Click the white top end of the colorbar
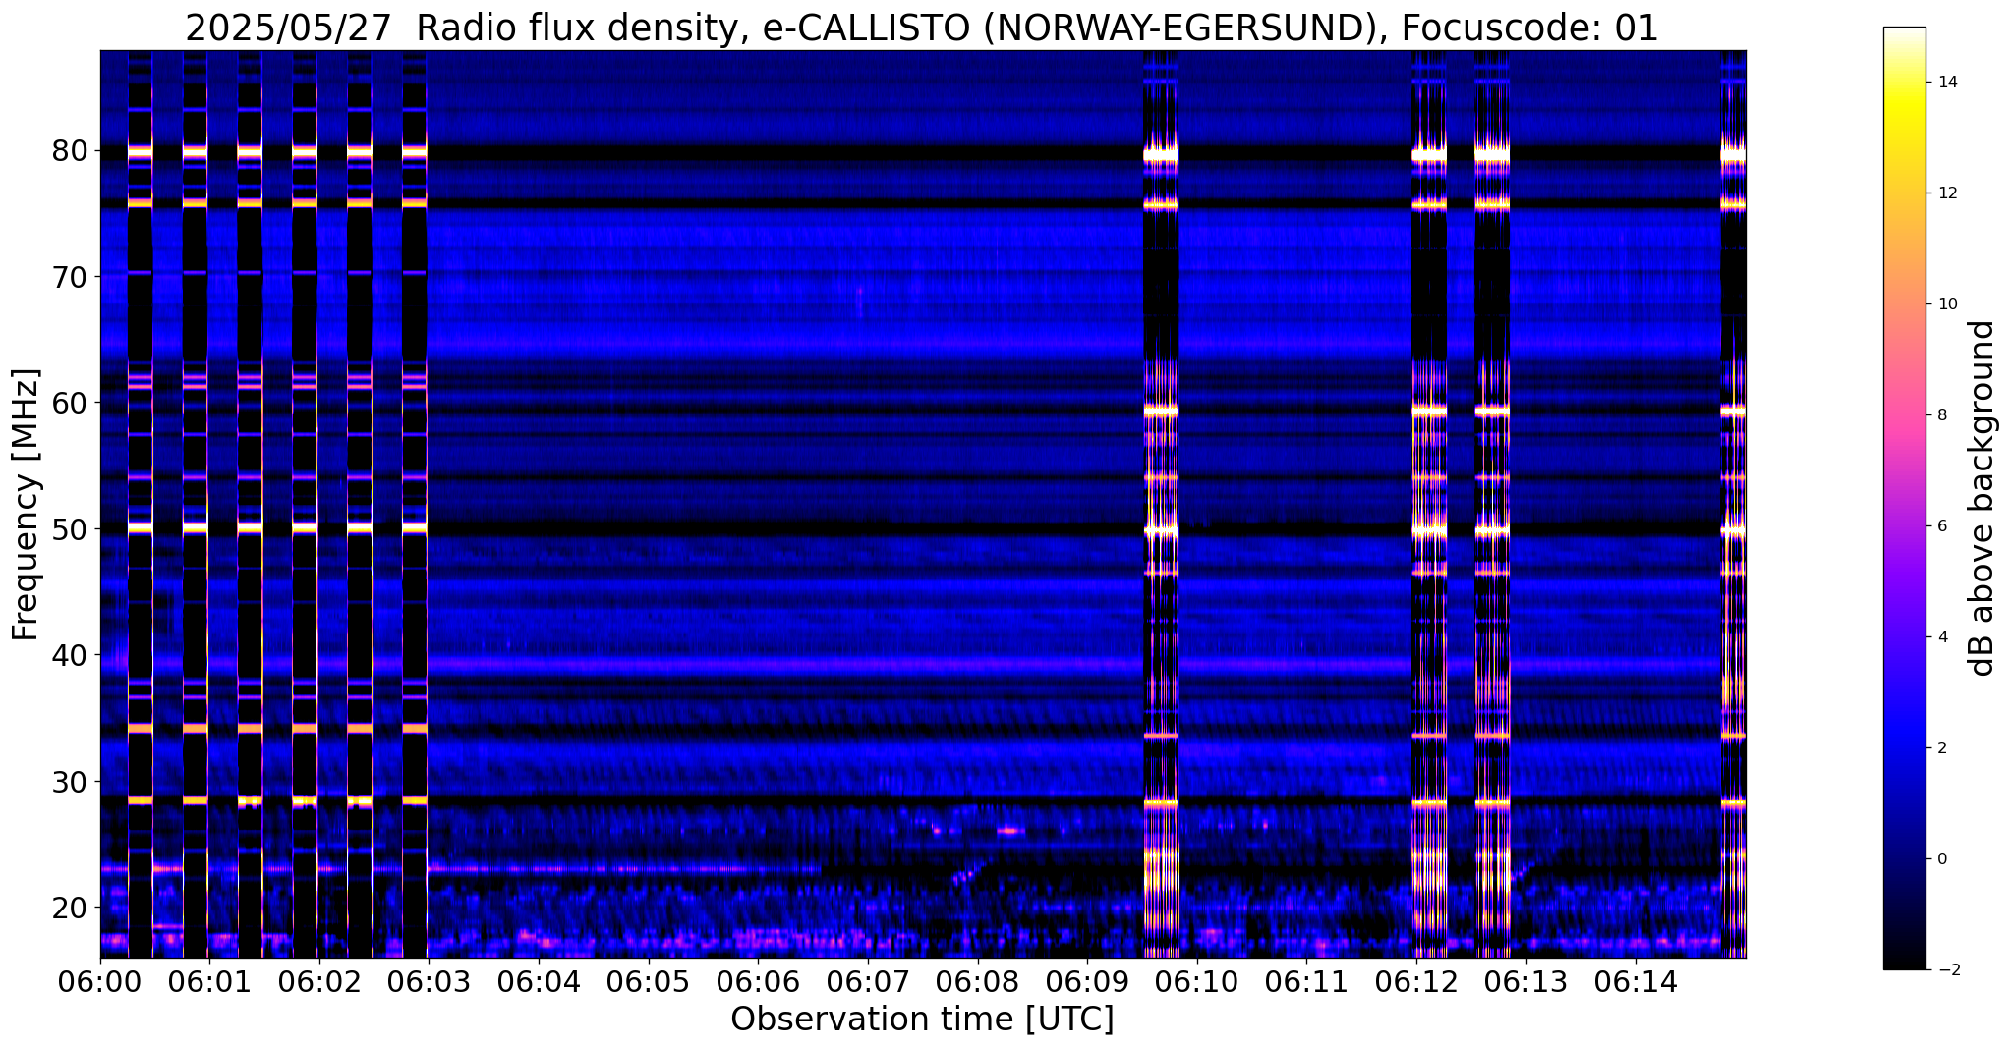 [x=1904, y=32]
